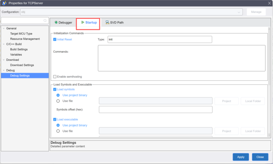Click the General tree label
Screen dimensions: 273x164
(11, 28)
